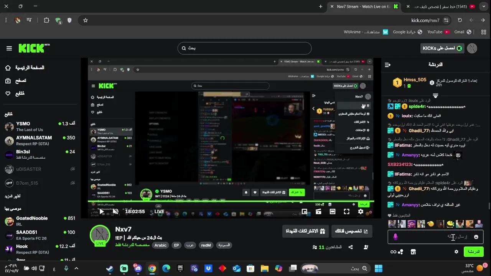
Task: Open the channel points icon below chat
Action: pos(401,252)
